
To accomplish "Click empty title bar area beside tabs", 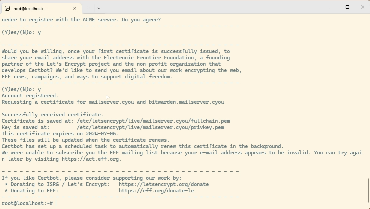I will (x=213, y=7).
